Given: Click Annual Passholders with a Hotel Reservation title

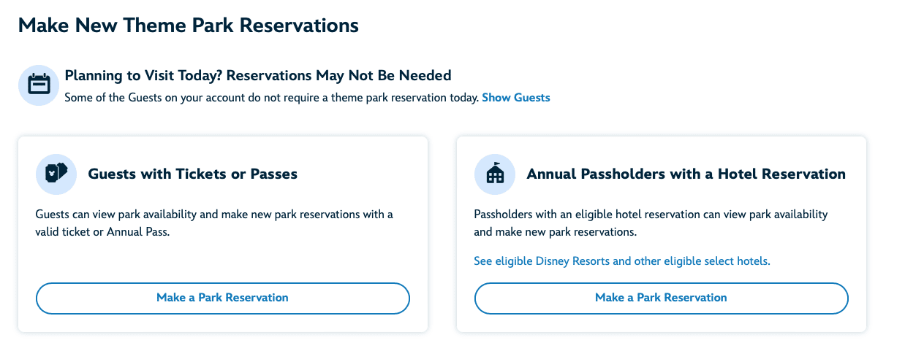Looking at the screenshot, I should pyautogui.click(x=686, y=174).
